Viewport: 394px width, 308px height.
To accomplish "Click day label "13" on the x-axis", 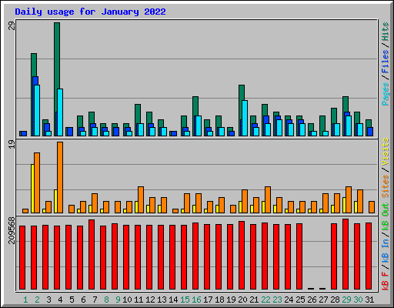I will 162,300.
